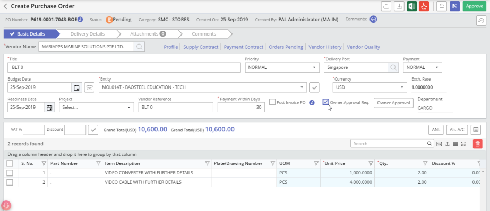Viewport: 490px width, 211px height.
Task: Export the order to Excel
Action: pyautogui.click(x=411, y=6)
